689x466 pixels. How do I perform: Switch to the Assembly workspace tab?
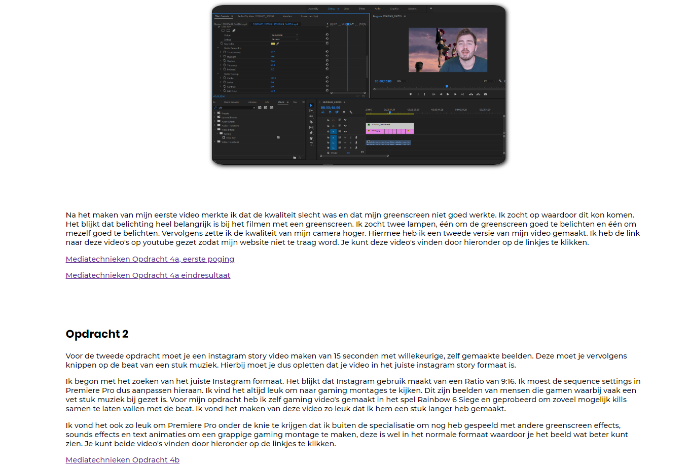(x=313, y=9)
